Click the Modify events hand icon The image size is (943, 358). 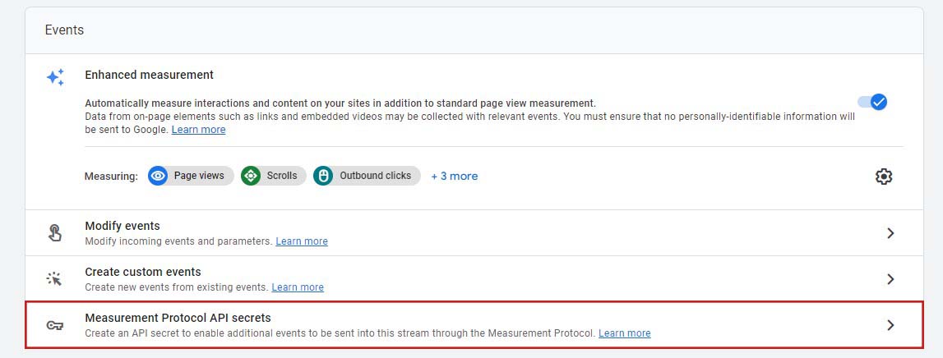point(55,233)
